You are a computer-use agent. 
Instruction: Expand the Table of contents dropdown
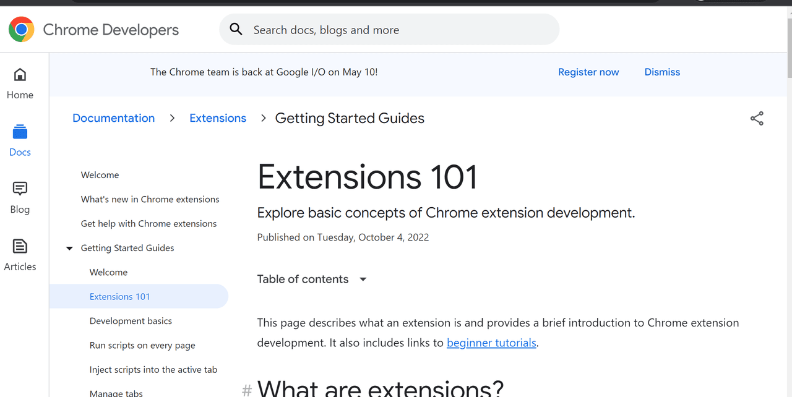point(363,280)
